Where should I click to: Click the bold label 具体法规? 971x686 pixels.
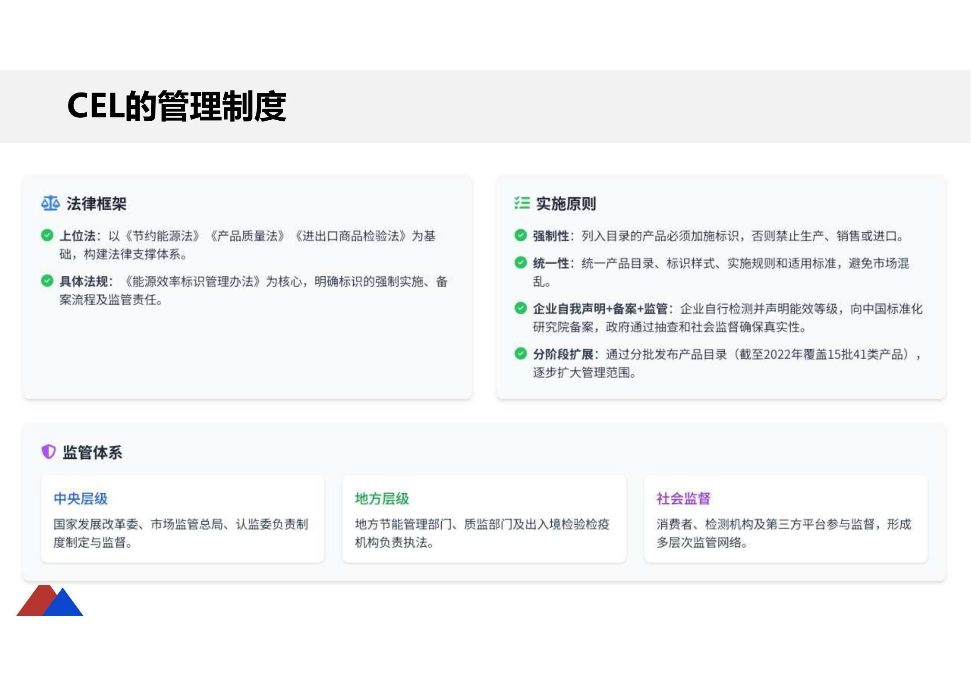point(84,281)
